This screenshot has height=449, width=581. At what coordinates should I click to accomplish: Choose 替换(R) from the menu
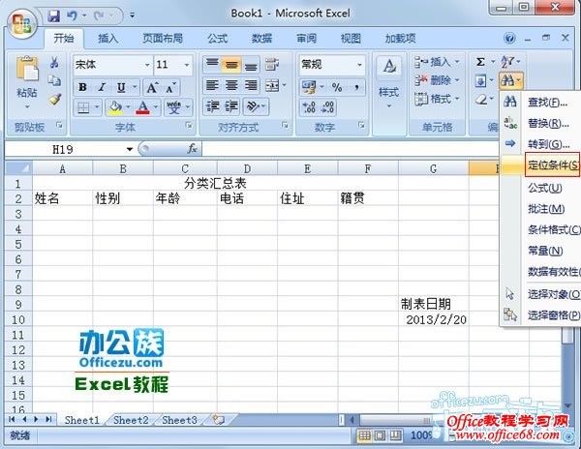click(540, 123)
